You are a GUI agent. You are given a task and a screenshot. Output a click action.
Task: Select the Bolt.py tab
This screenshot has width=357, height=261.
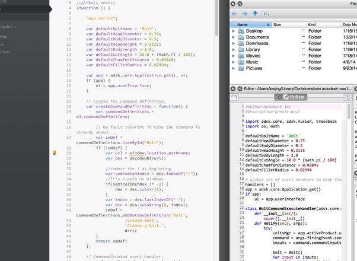point(297,97)
